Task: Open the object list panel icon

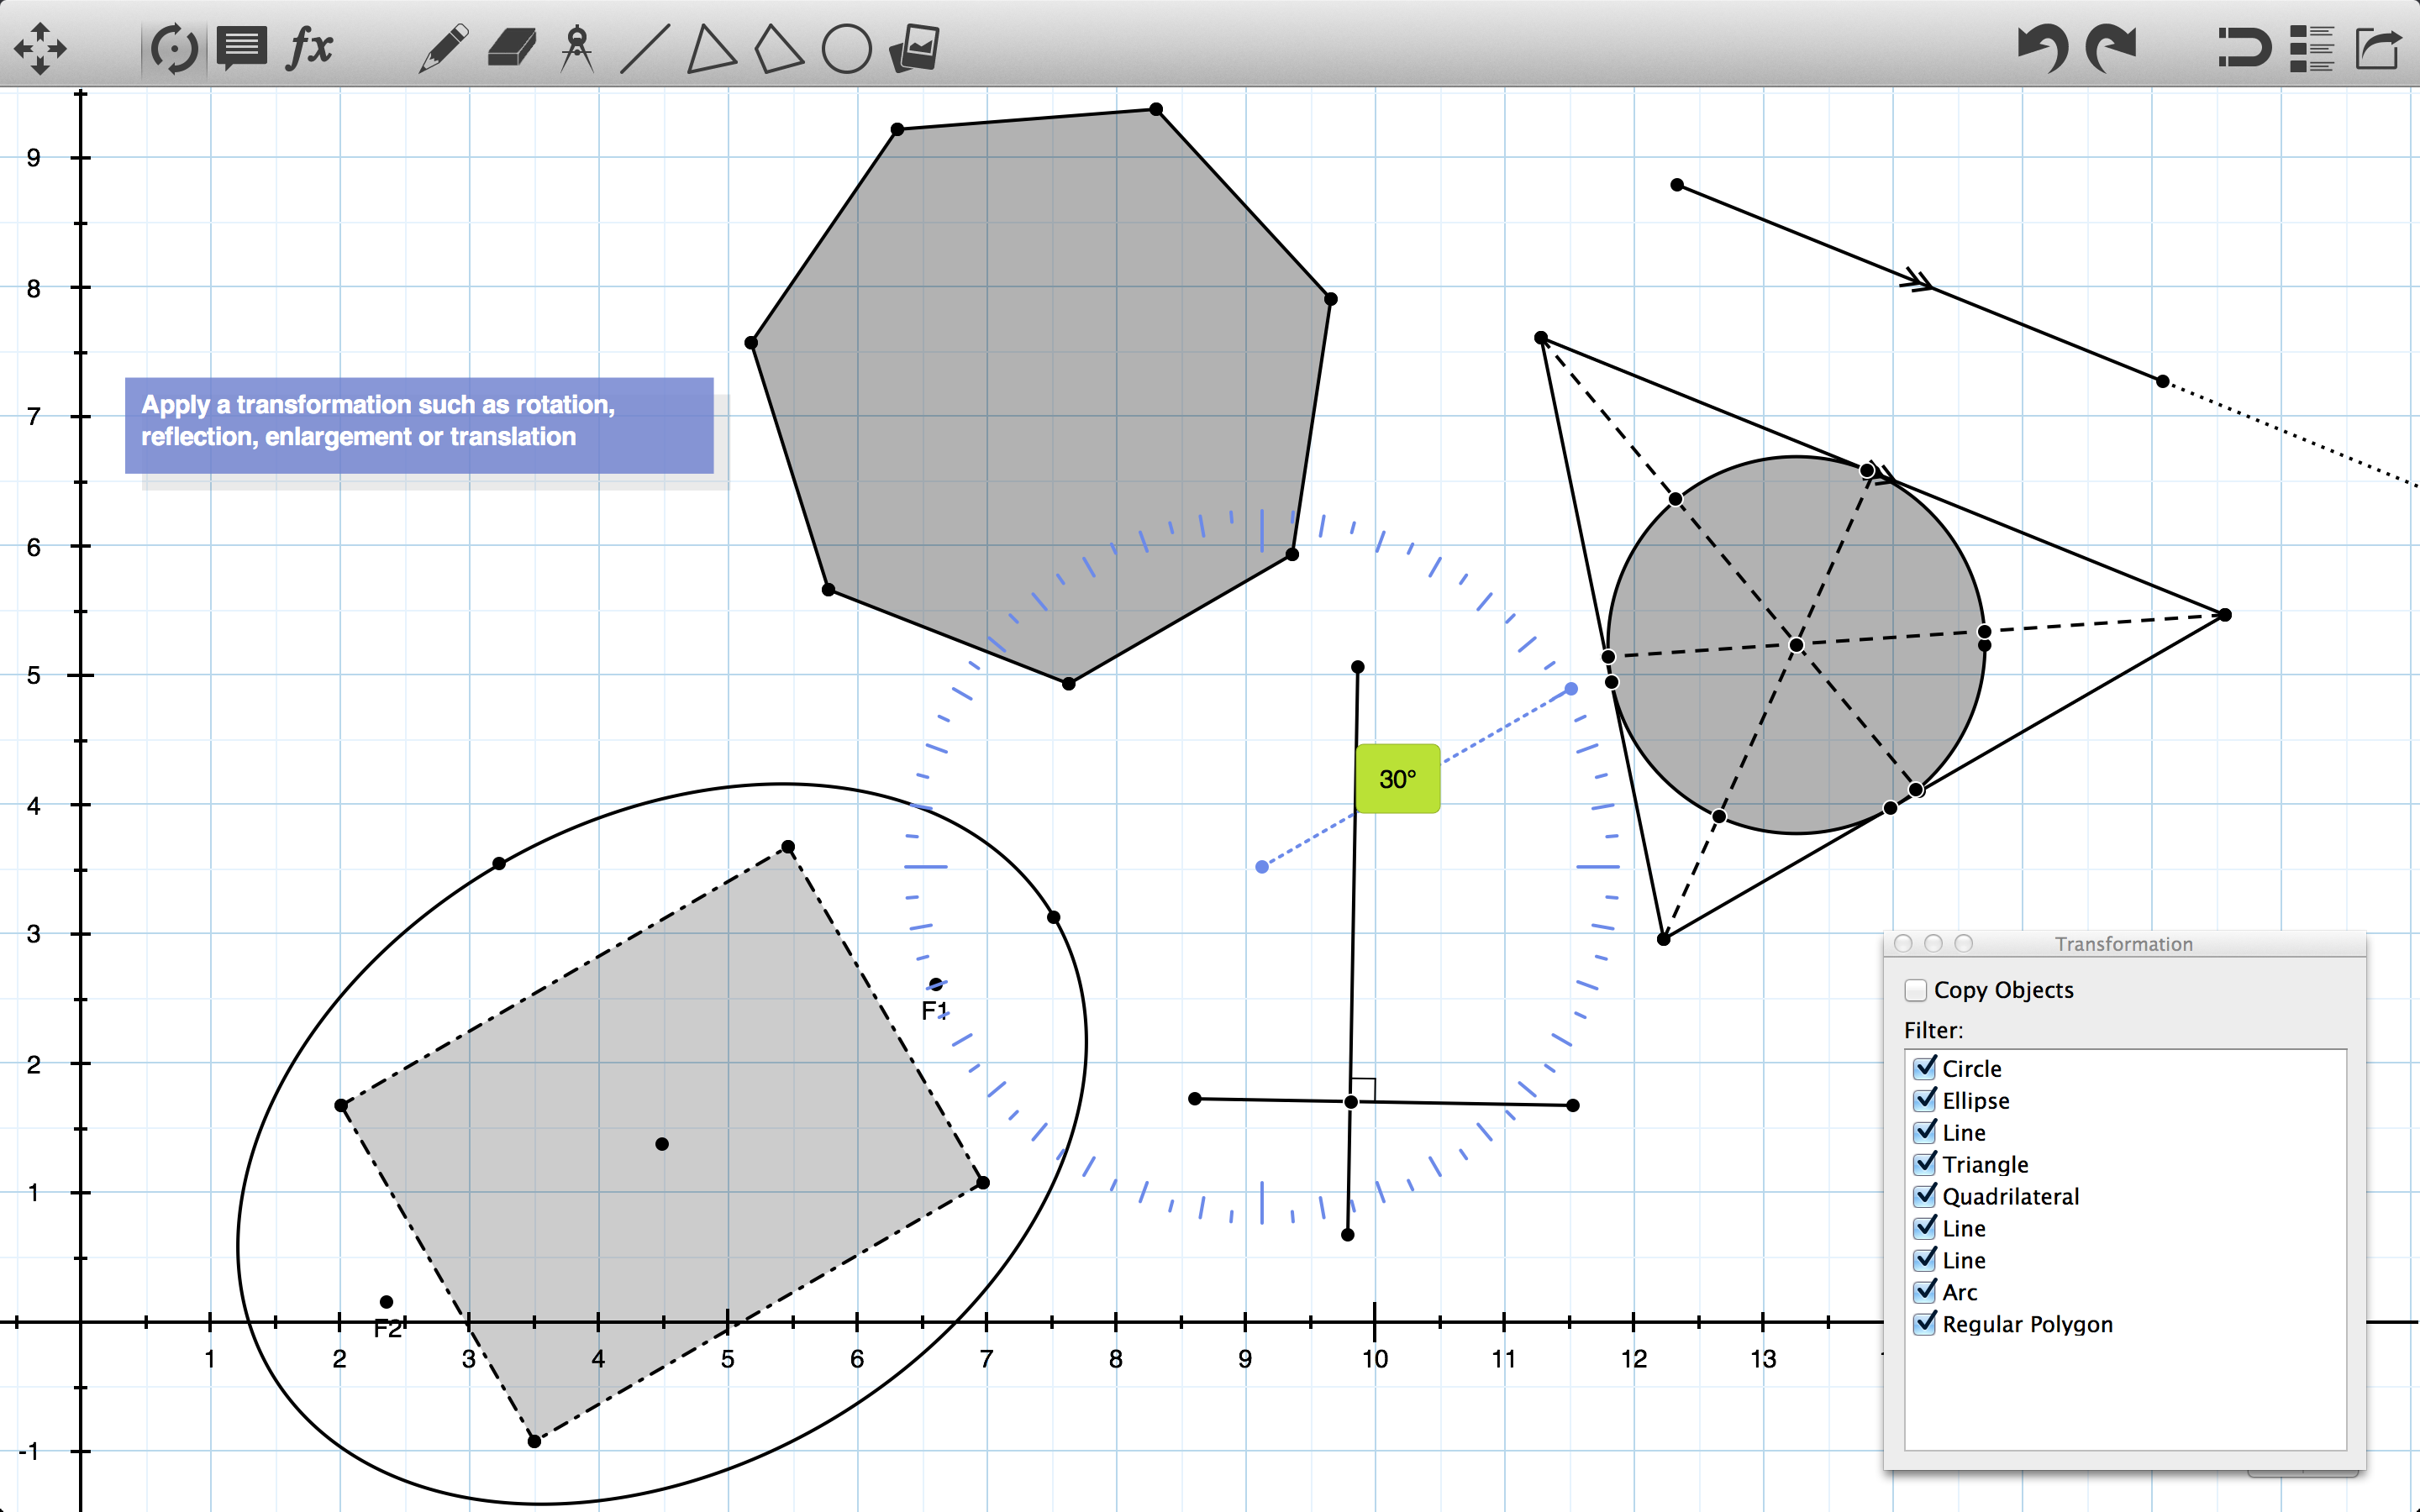Action: tap(2311, 48)
